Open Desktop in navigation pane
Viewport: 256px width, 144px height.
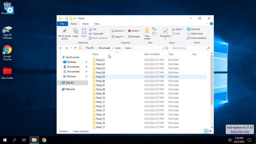70,62
